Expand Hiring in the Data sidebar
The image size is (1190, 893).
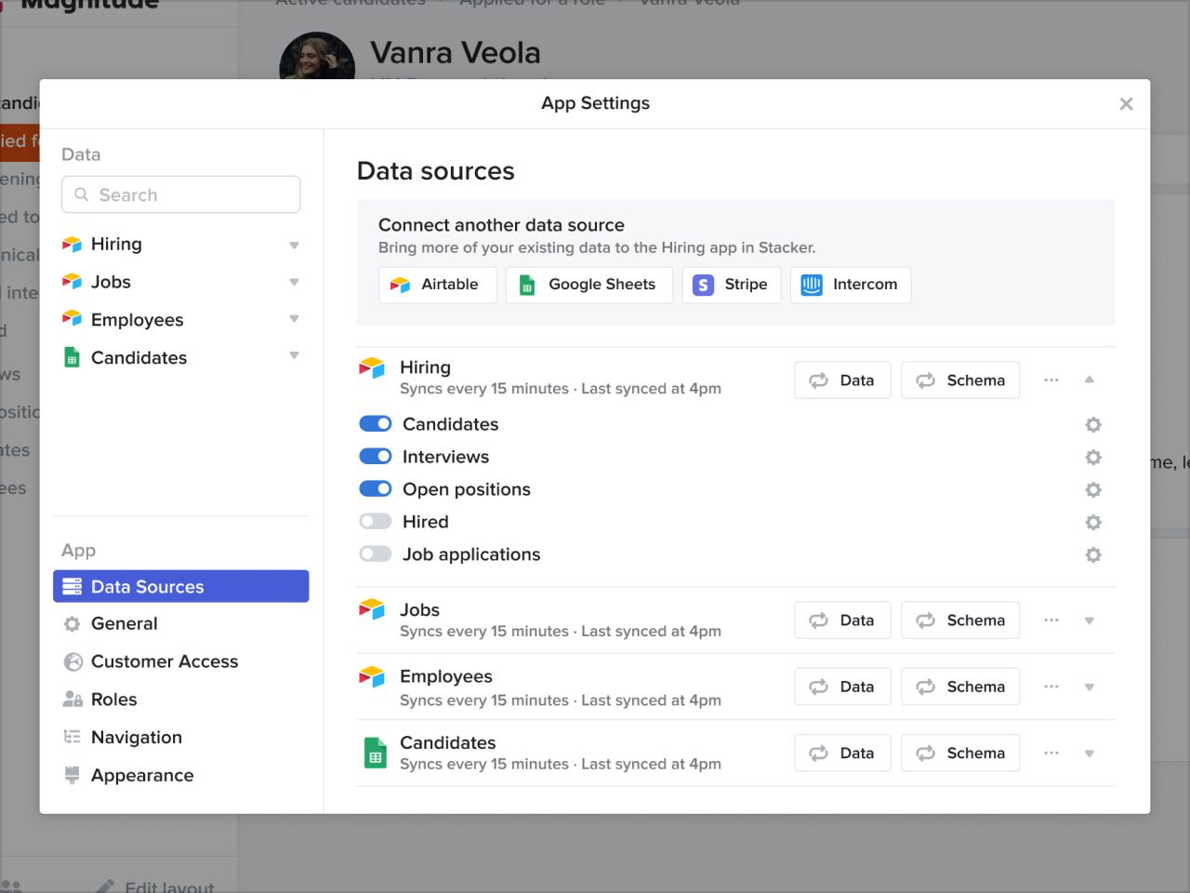click(x=294, y=246)
